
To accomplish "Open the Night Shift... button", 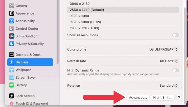I will (x=163, y=98).
